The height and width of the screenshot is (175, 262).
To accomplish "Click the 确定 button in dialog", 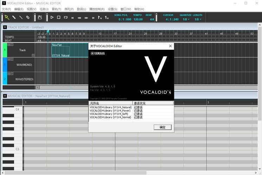I will 162,127.
